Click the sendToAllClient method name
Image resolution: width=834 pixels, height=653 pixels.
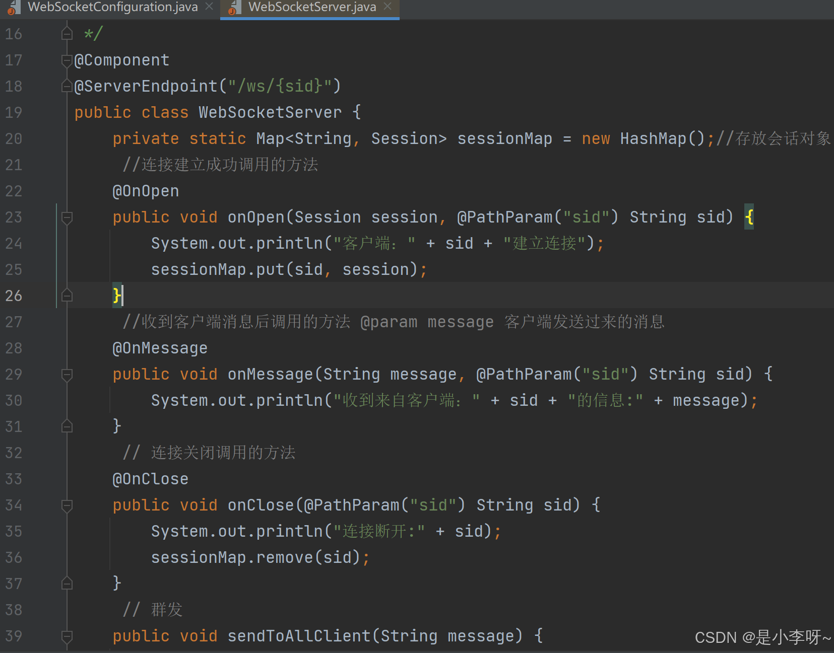pos(299,636)
